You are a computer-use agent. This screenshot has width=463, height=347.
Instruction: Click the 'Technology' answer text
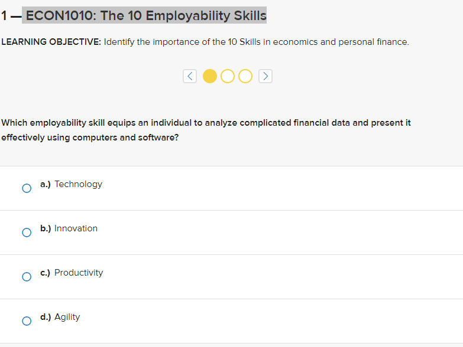(x=78, y=184)
